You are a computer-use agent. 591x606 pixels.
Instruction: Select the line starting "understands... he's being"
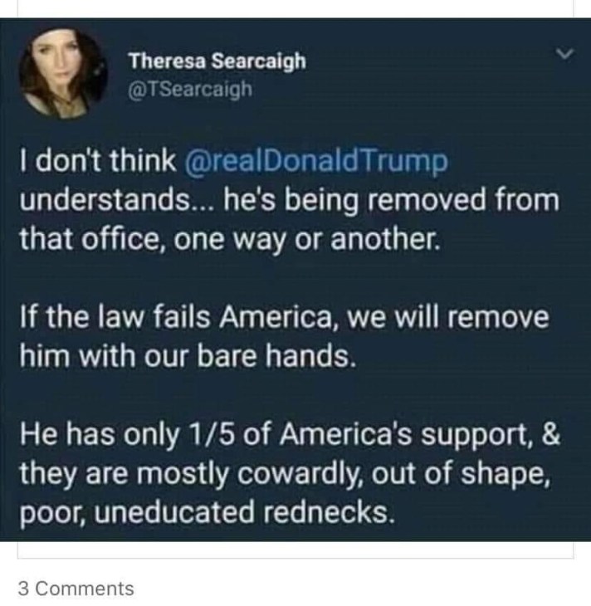pyautogui.click(x=290, y=201)
